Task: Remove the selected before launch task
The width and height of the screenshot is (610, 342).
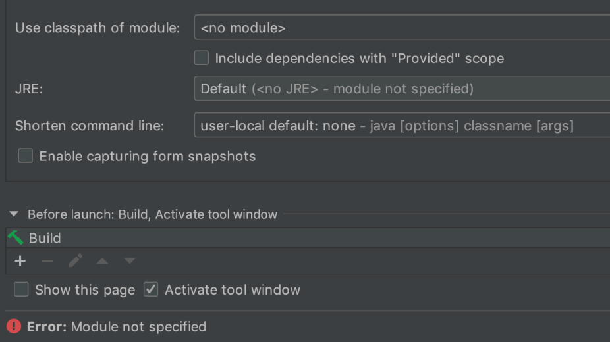Action: point(47,261)
